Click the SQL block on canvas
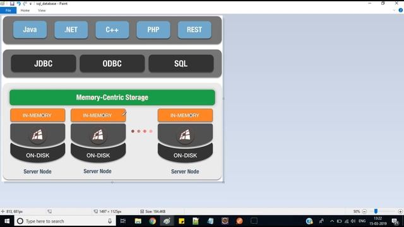Viewport: 404px width, 227px height. pyautogui.click(x=181, y=63)
